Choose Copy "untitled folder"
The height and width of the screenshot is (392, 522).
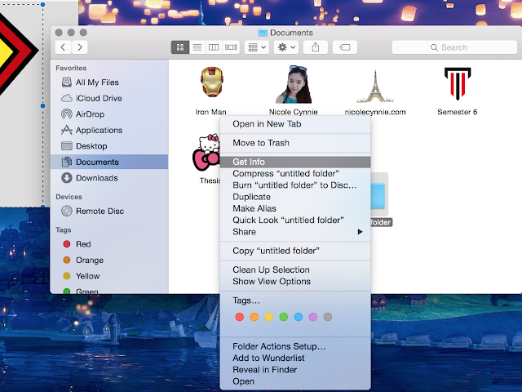[295, 251]
